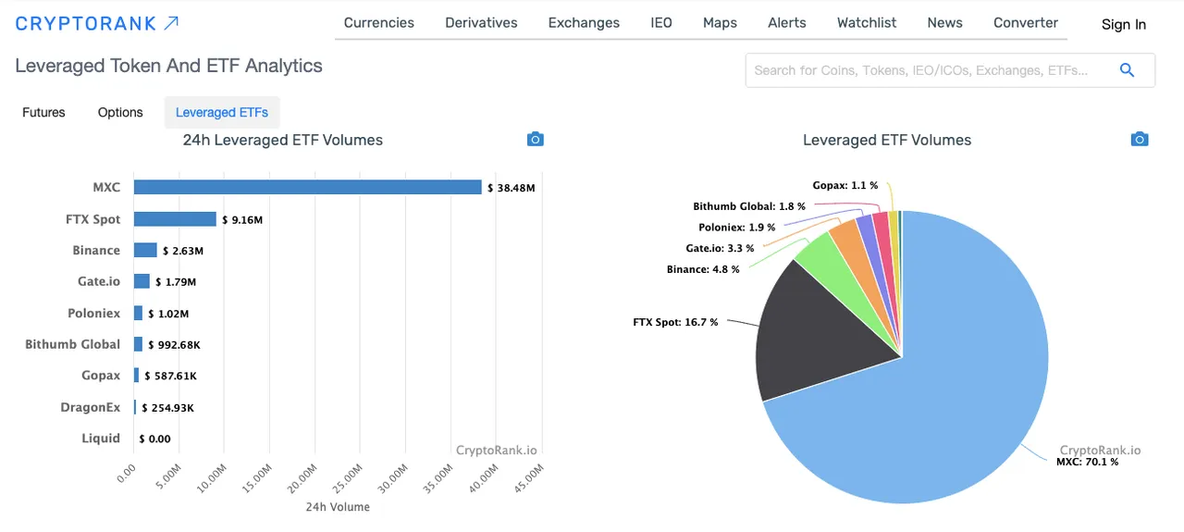
Task: Go to the IEO page
Action: point(661,23)
